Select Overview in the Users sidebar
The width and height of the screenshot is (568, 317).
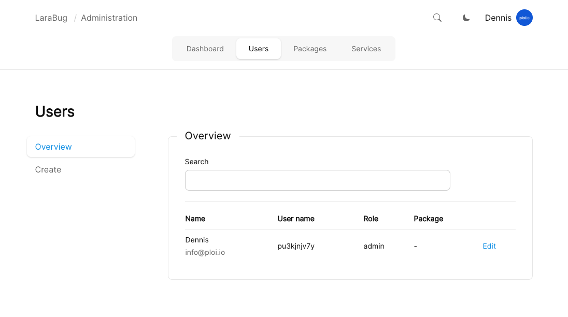53,147
